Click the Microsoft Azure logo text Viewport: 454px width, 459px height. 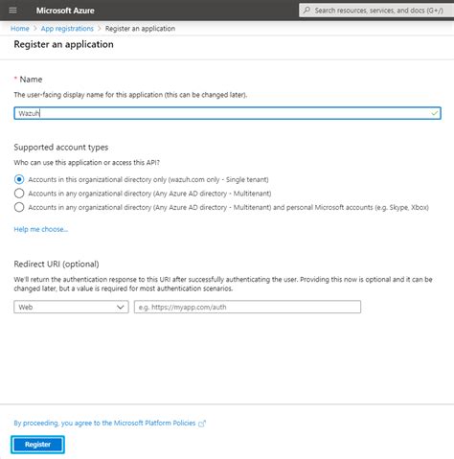[65, 11]
